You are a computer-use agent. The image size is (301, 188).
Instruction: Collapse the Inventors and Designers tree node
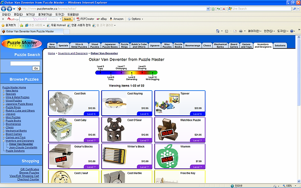(x=4, y=141)
